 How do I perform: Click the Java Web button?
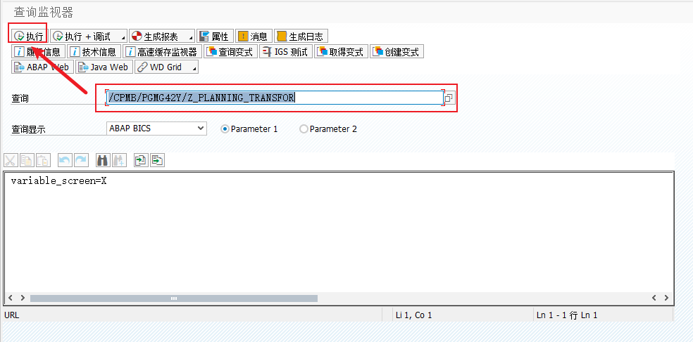click(104, 67)
